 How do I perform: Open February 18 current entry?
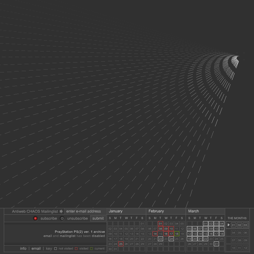coord(177,234)
